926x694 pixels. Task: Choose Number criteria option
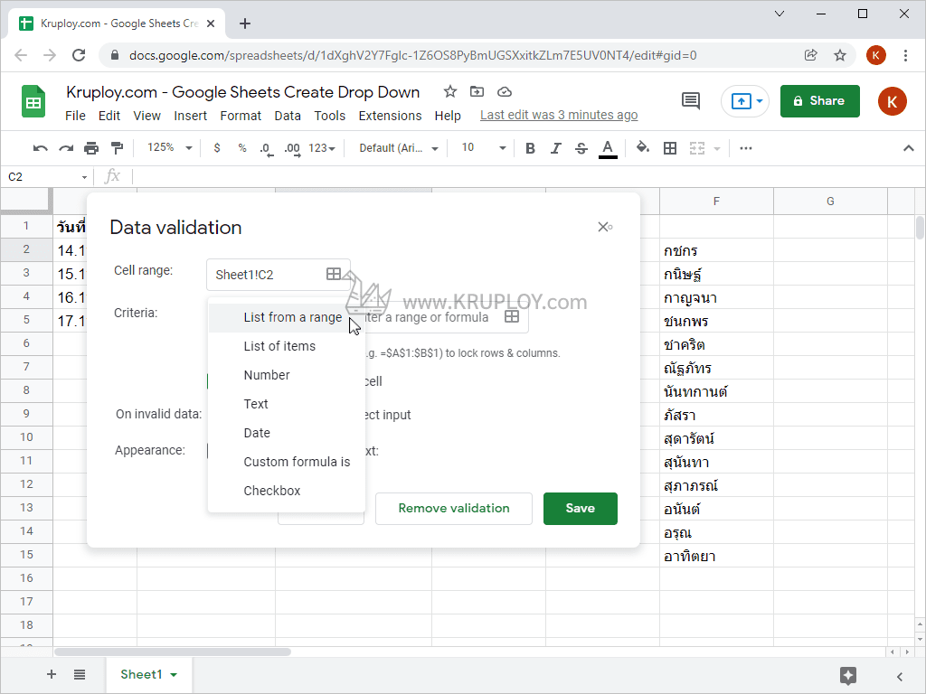click(287, 375)
